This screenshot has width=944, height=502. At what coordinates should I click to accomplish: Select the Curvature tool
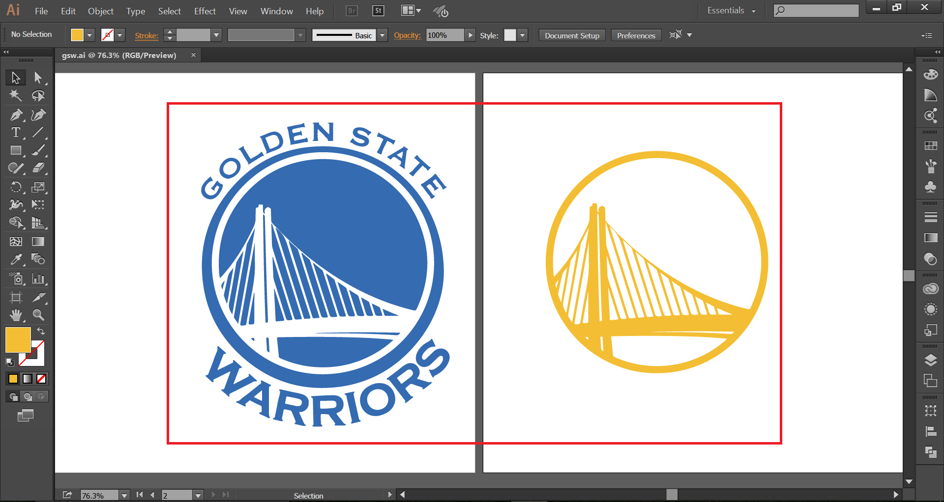pyautogui.click(x=38, y=114)
